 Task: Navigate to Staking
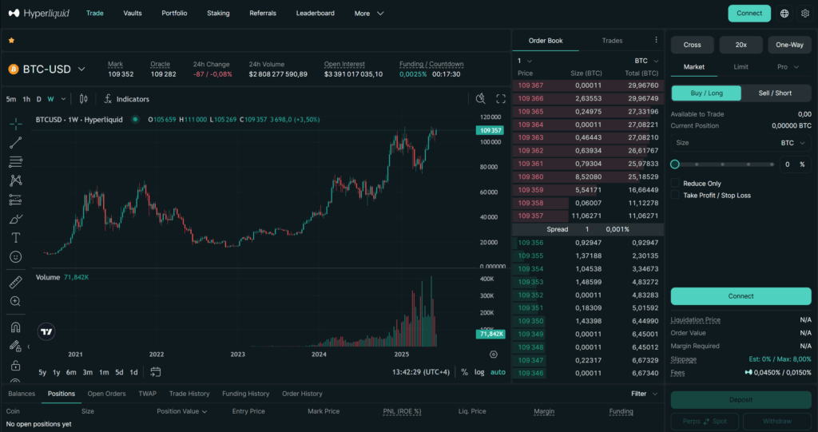tap(218, 14)
